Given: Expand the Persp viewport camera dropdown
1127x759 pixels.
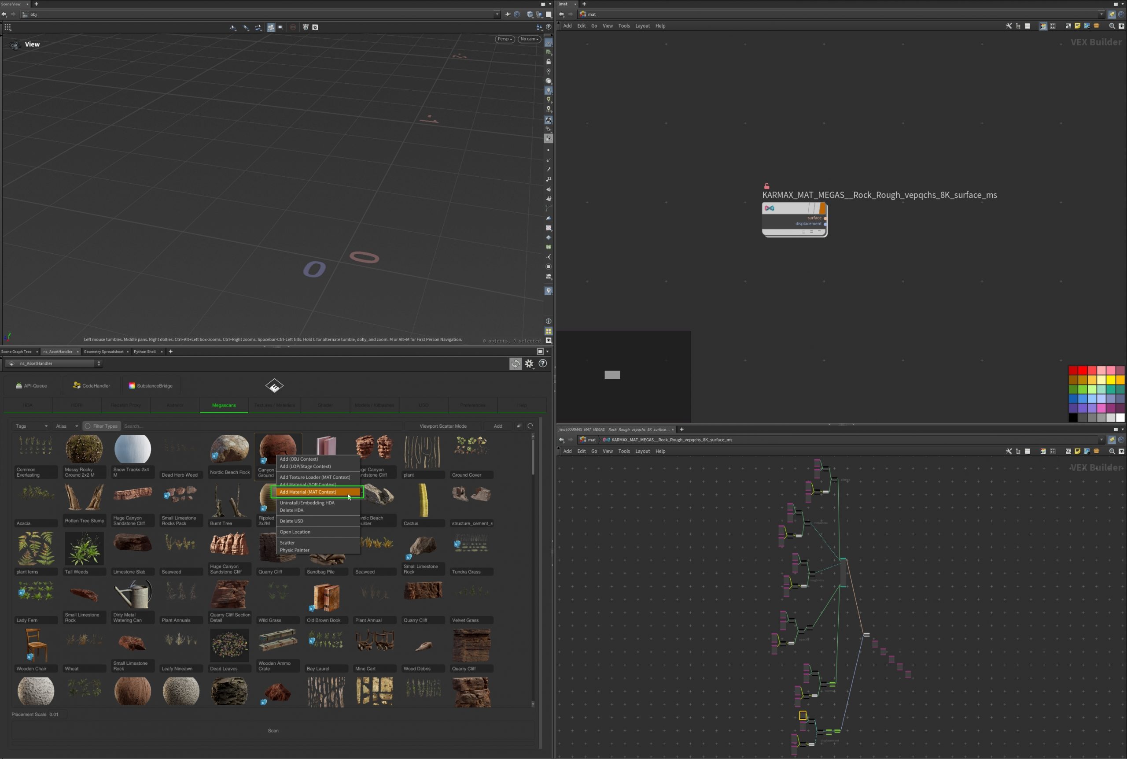Looking at the screenshot, I should [505, 39].
